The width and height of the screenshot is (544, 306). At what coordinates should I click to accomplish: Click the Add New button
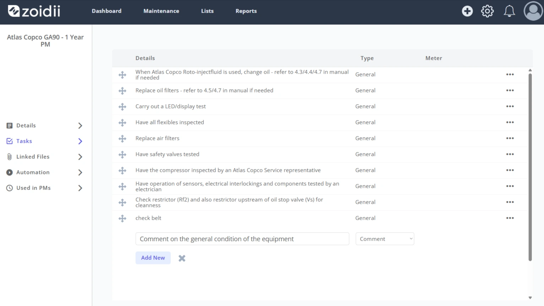point(153,258)
